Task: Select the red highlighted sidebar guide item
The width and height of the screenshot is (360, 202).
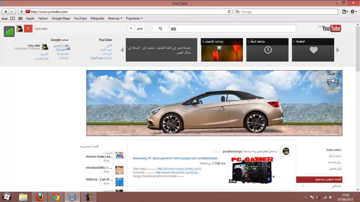Action: point(319,180)
